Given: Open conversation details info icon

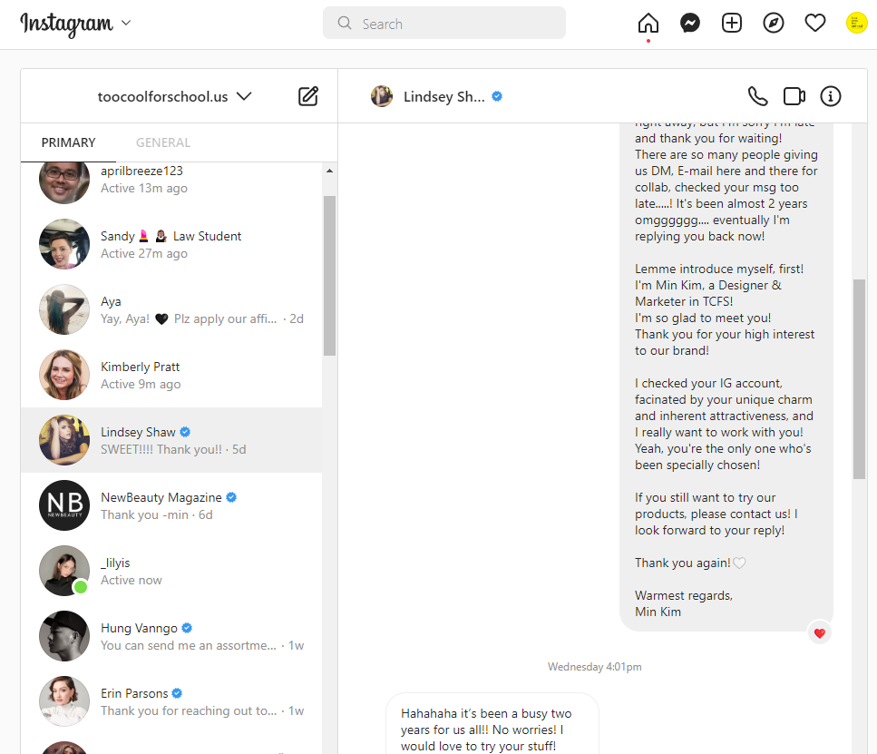Looking at the screenshot, I should 830,96.
